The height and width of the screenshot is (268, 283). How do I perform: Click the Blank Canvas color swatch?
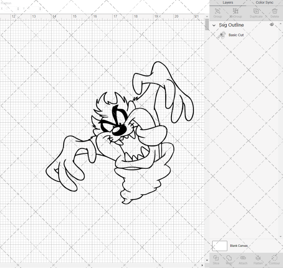pos(220,246)
